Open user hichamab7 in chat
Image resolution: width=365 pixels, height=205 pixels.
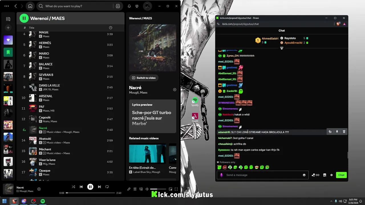[225, 138]
